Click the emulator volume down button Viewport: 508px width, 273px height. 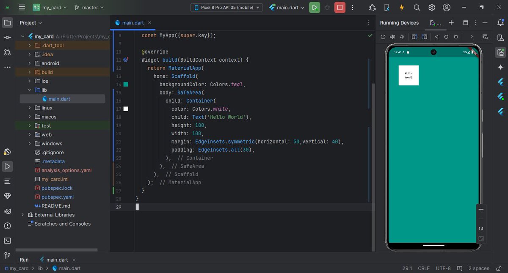coord(402,37)
